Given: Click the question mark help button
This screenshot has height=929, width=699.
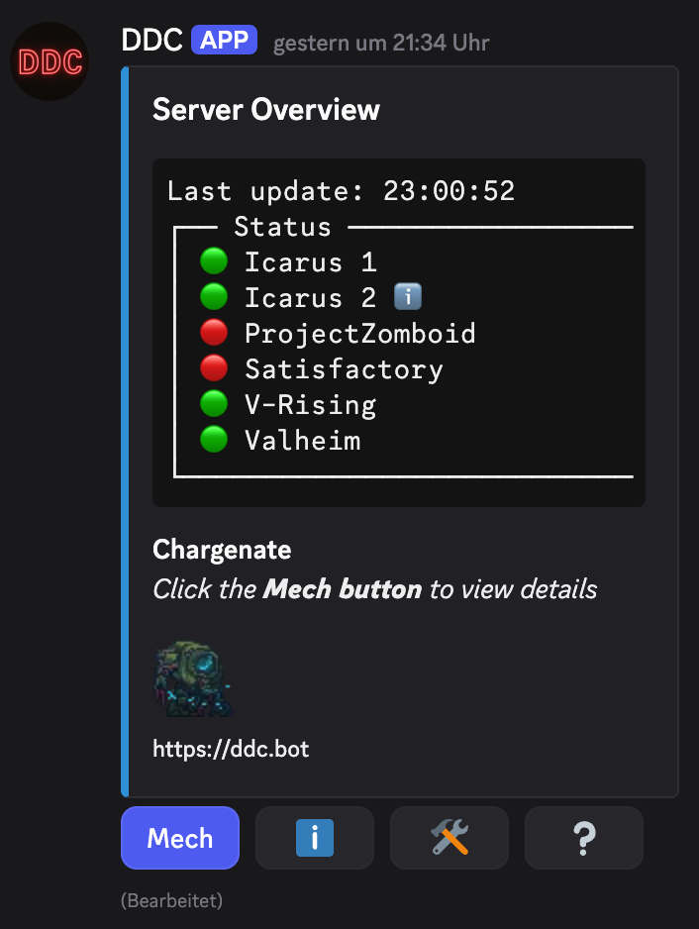Looking at the screenshot, I should coord(583,838).
